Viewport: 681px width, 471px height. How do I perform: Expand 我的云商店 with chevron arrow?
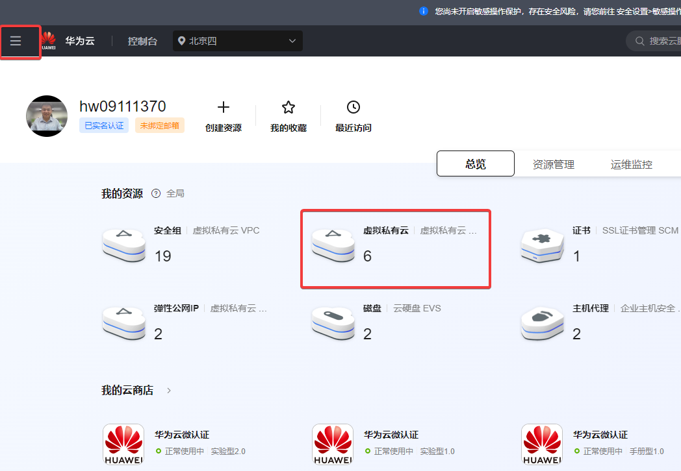[169, 391]
